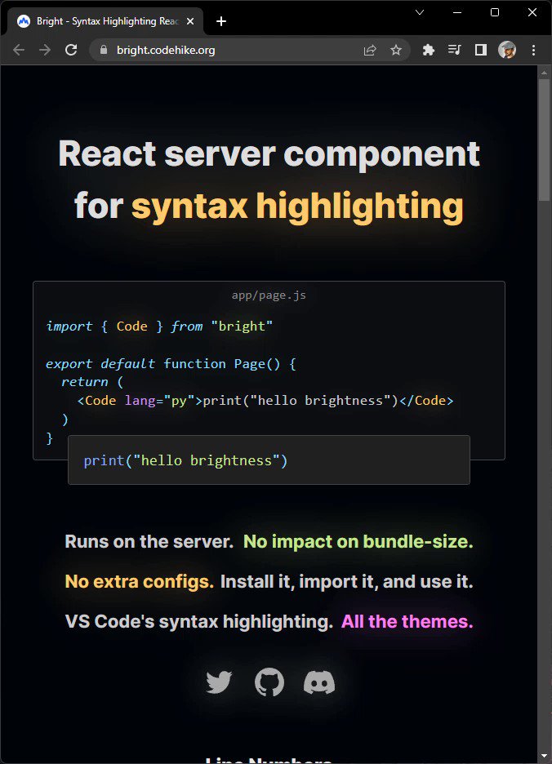Screen dimensions: 552x764
Task: View site information lock icon
Action: pyautogui.click(x=104, y=50)
